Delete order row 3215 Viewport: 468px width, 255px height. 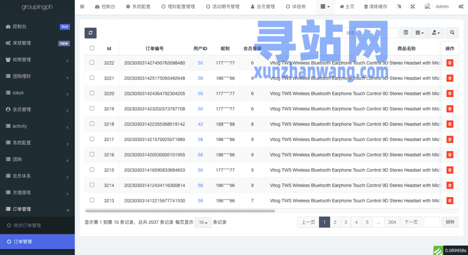450,170
